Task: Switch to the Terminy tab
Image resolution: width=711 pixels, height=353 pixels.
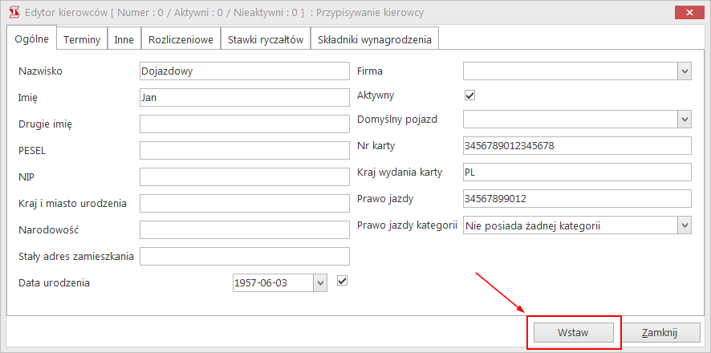Action: 80,39
